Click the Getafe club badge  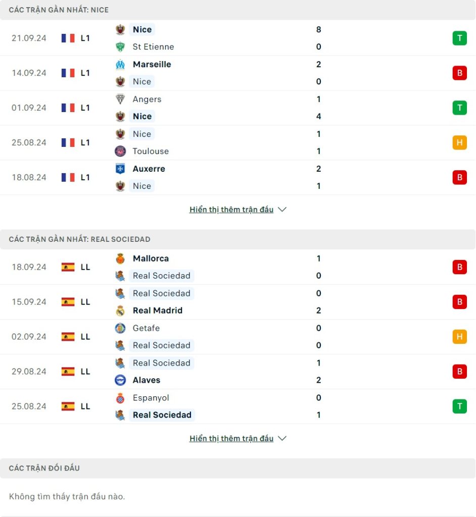pyautogui.click(x=120, y=328)
